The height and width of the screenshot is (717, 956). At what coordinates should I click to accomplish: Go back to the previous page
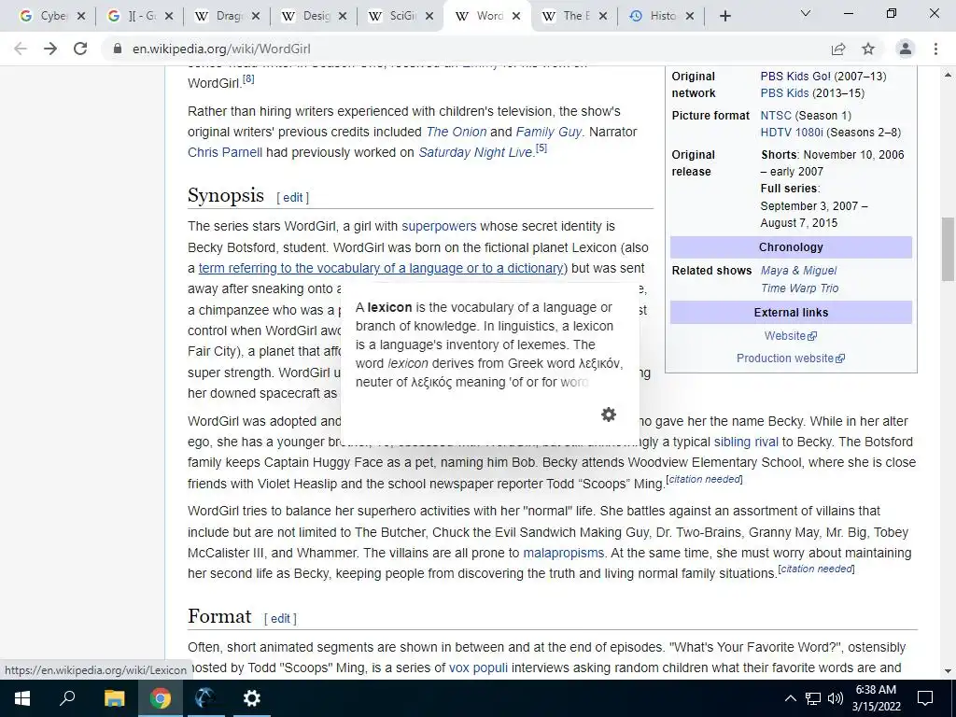(x=21, y=49)
